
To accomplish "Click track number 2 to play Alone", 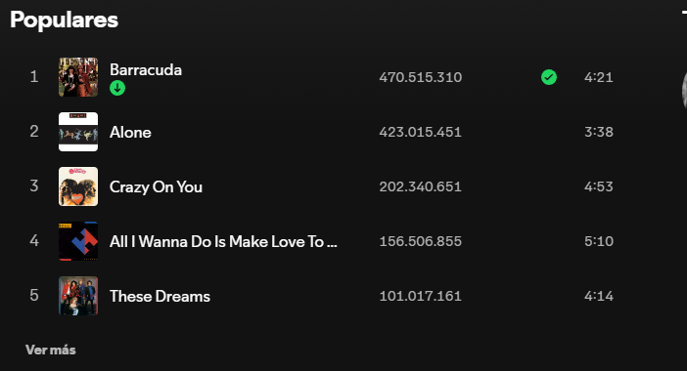I will click(x=33, y=132).
